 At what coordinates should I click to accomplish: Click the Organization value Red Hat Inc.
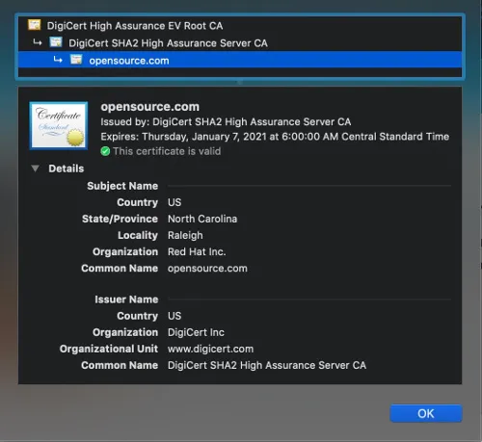coord(197,251)
